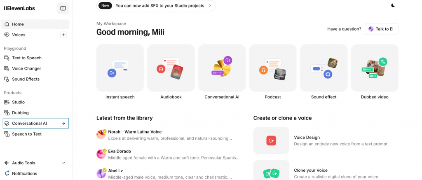Open the Audiobook card icon

tap(171, 68)
